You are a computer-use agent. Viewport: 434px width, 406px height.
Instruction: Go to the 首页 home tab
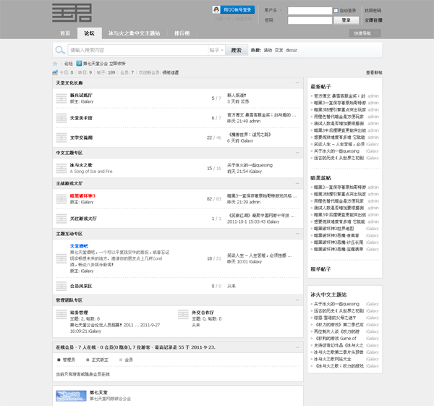[x=65, y=33]
